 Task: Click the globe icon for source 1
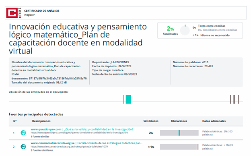23,133
